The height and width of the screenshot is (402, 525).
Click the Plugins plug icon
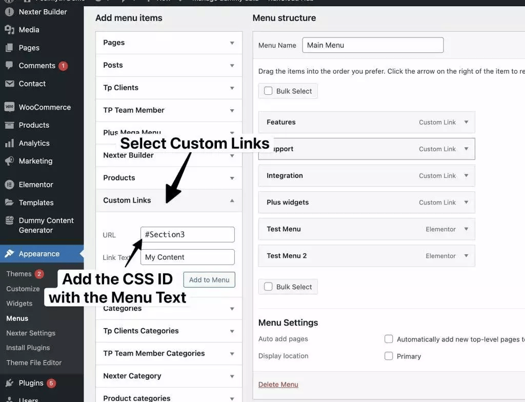coord(9,383)
